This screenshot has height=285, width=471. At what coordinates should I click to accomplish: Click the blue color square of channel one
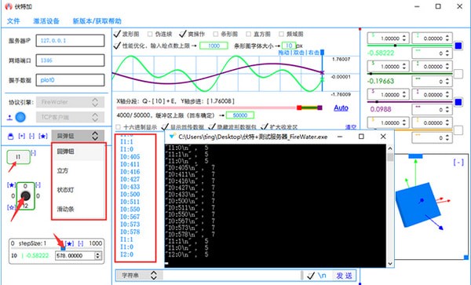458,46
